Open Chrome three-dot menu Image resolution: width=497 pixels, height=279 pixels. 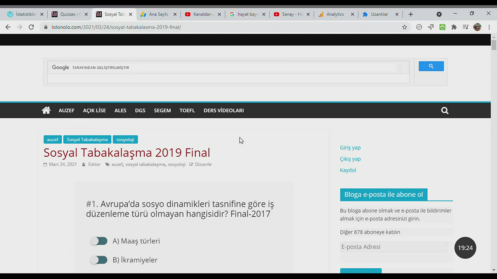click(489, 27)
